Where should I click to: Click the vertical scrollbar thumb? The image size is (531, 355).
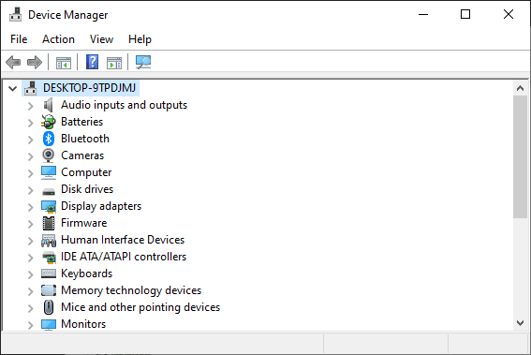click(x=520, y=156)
